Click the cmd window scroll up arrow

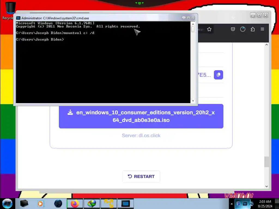click(x=193, y=24)
